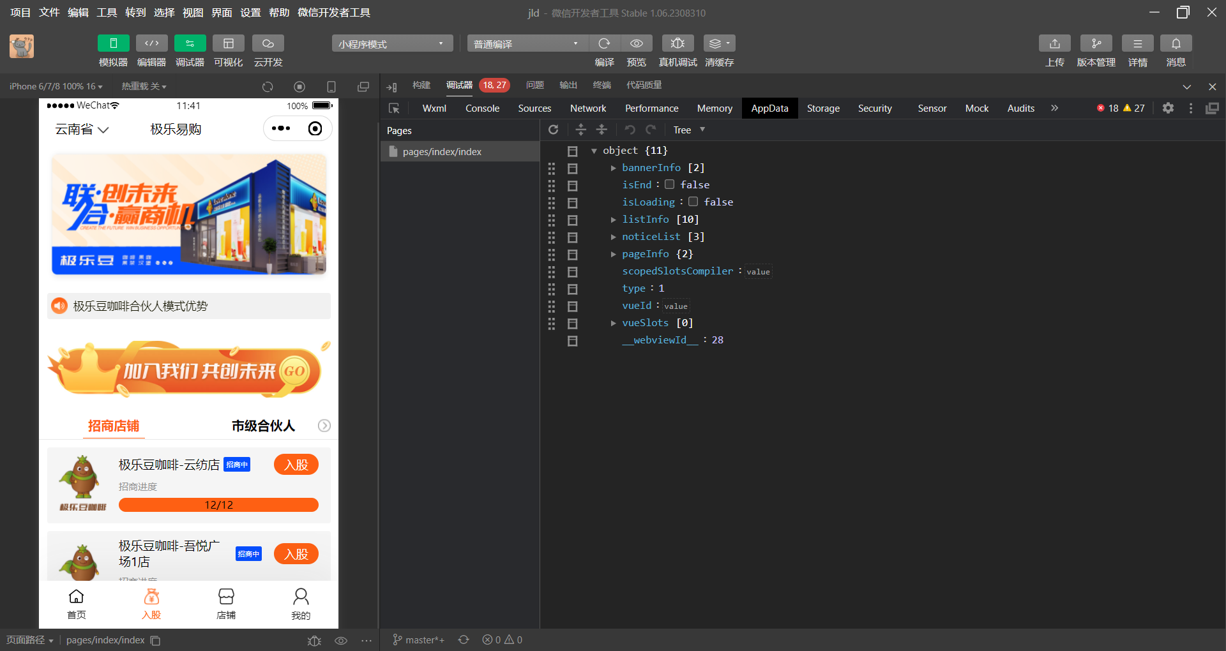Collapse all AppData nodes

tap(602, 130)
